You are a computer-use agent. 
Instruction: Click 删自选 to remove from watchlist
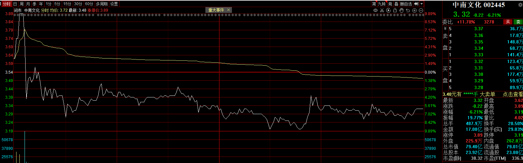[x=406, y=4]
